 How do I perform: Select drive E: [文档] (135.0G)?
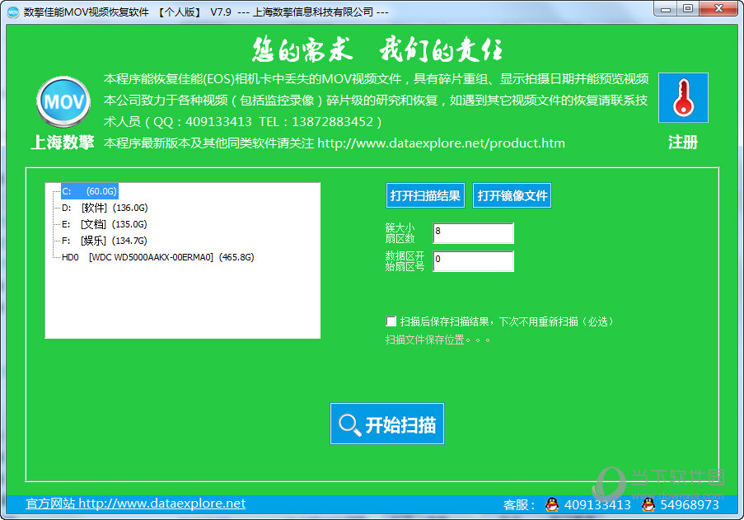105,224
